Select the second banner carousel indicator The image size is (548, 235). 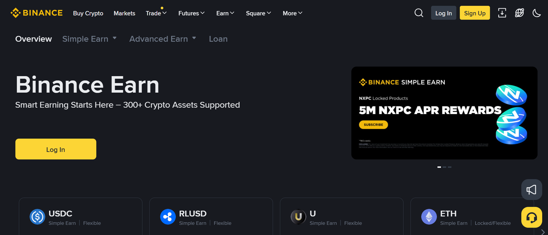pyautogui.click(x=445, y=167)
